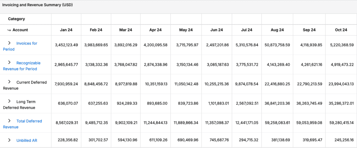
Task: Open the Unbilled AR link
Action: (x=26, y=140)
